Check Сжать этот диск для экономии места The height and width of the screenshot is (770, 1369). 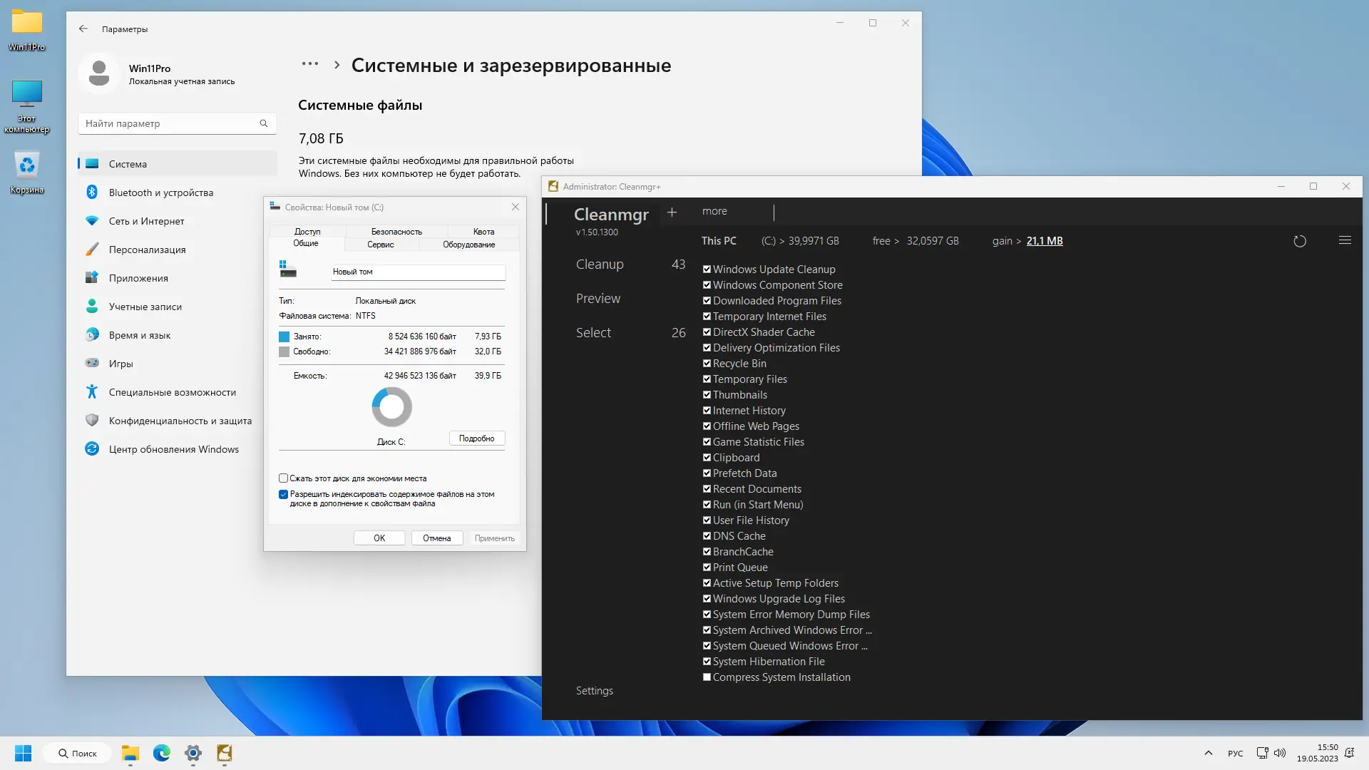283,478
